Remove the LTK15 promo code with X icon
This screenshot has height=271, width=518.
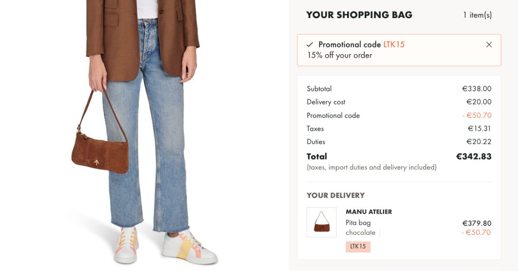(489, 45)
